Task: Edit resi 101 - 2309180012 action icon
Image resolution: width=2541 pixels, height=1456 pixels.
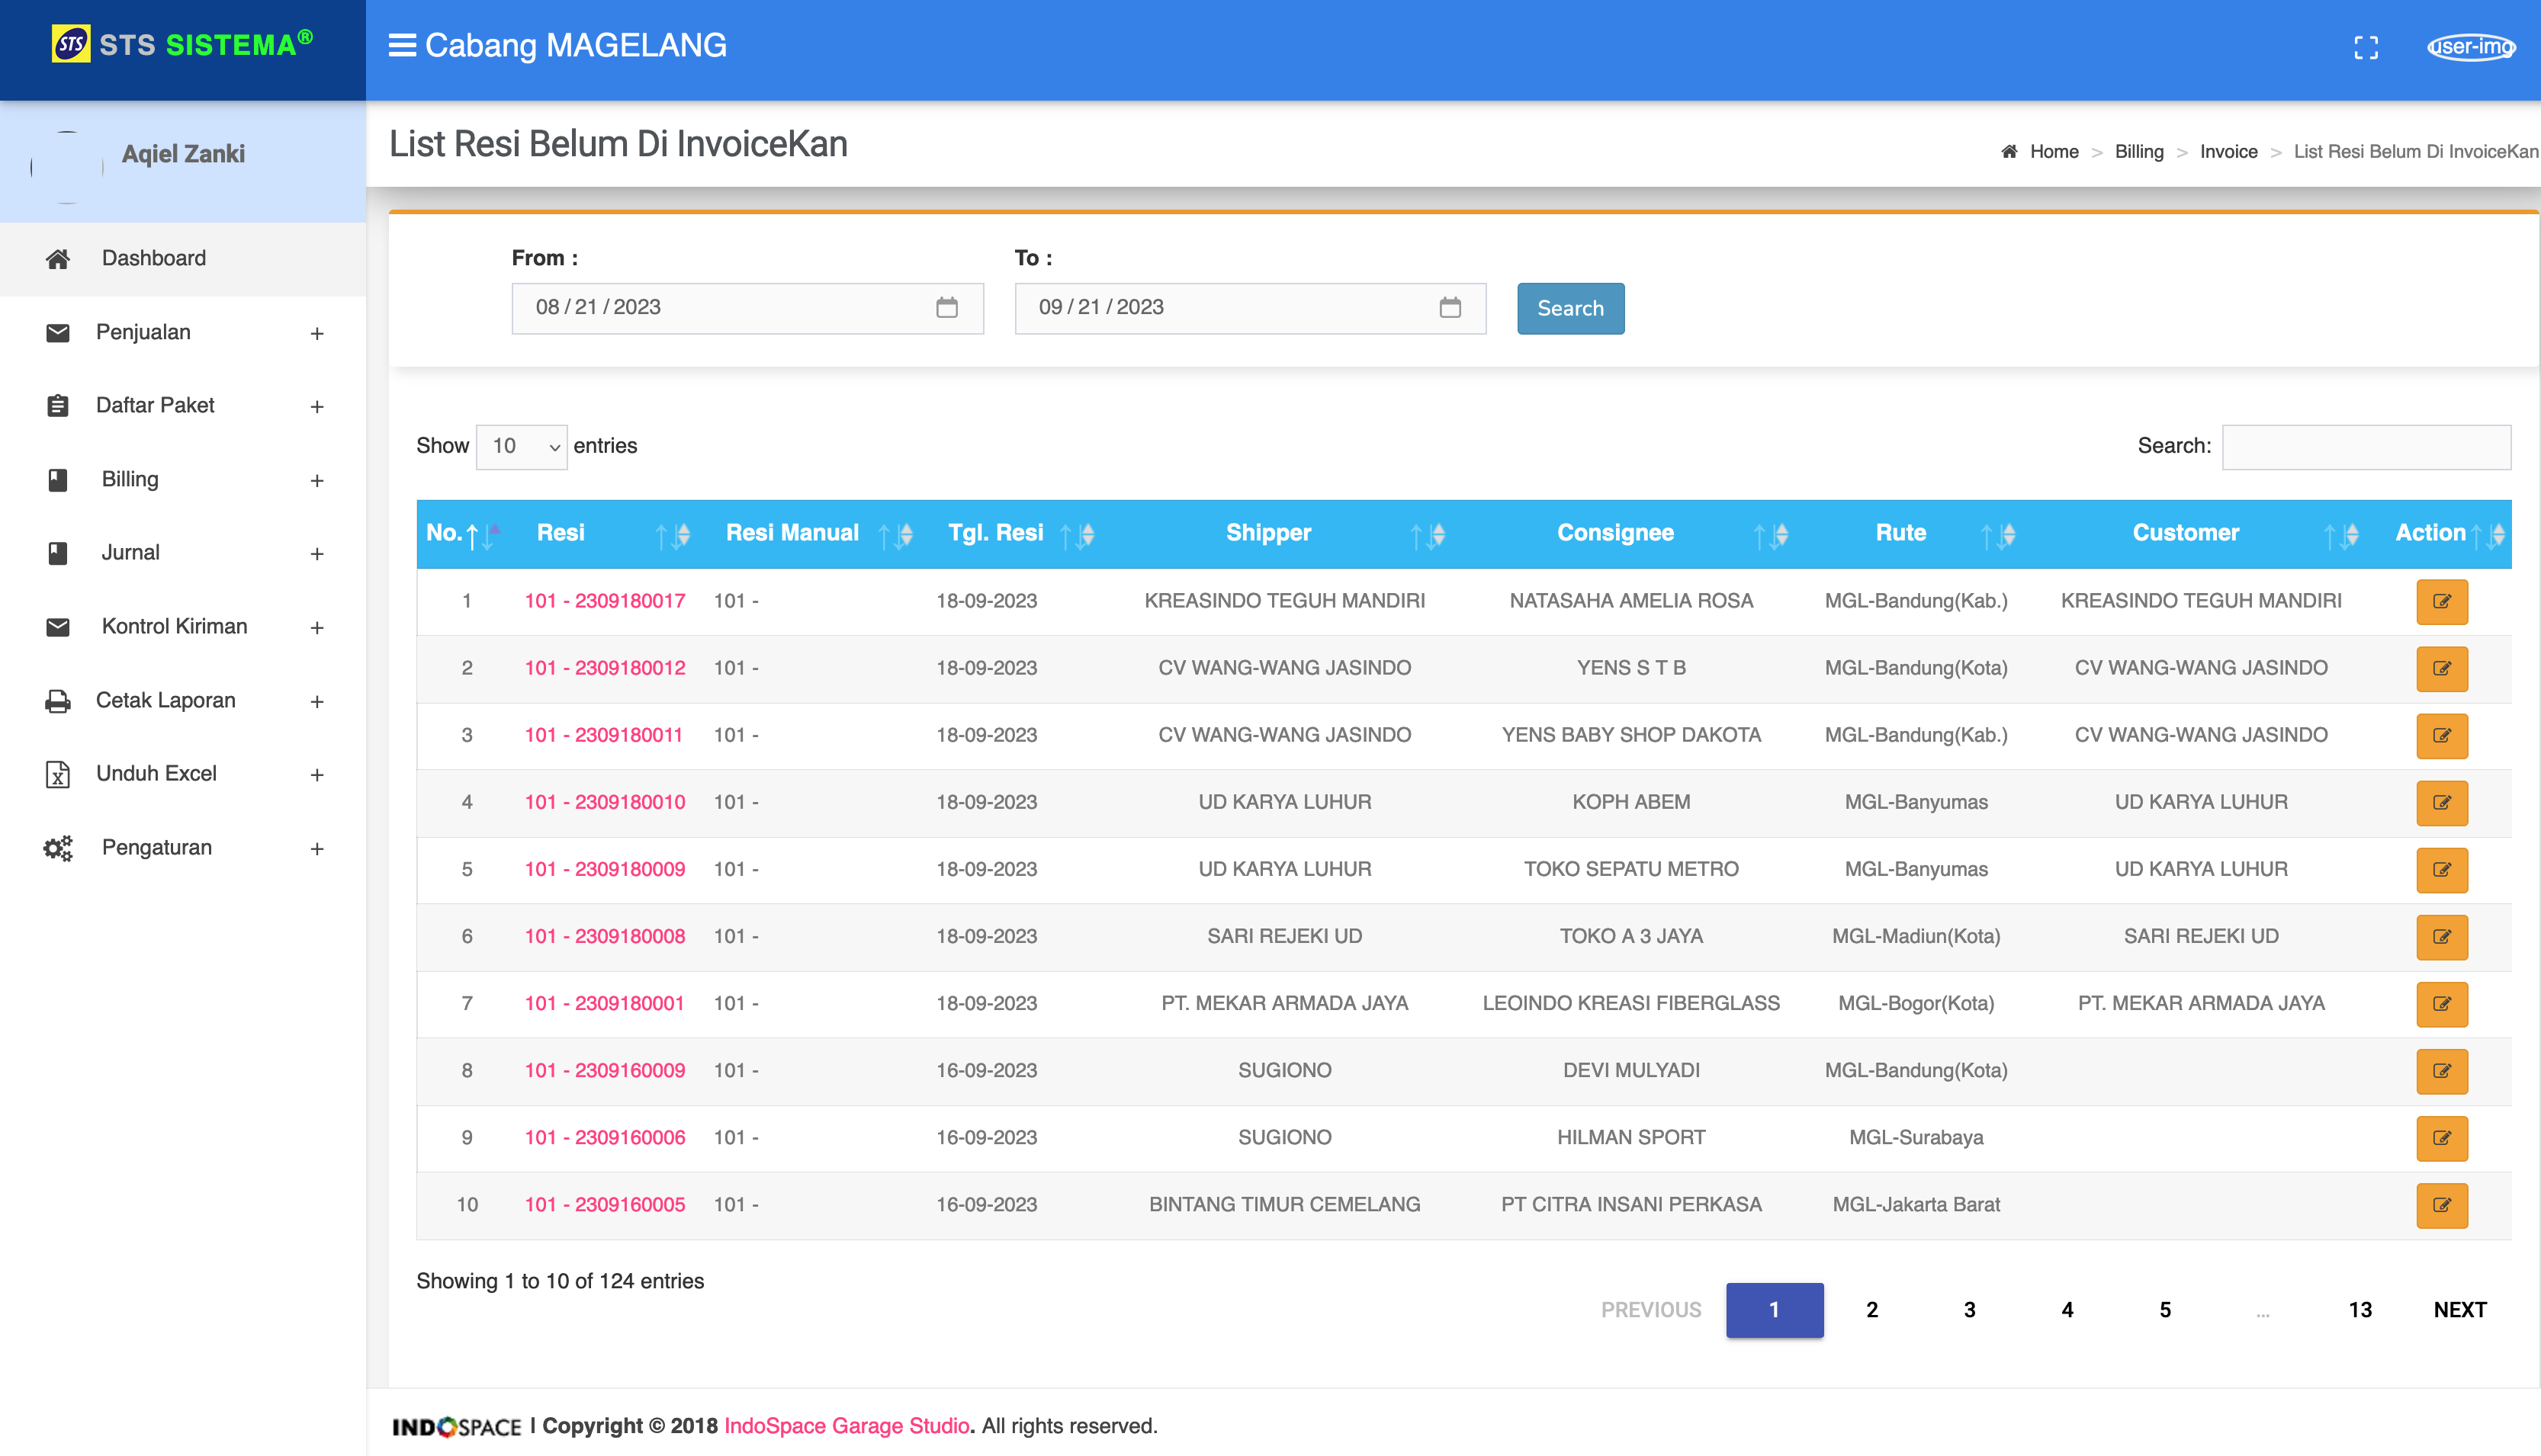Action: 2442,668
